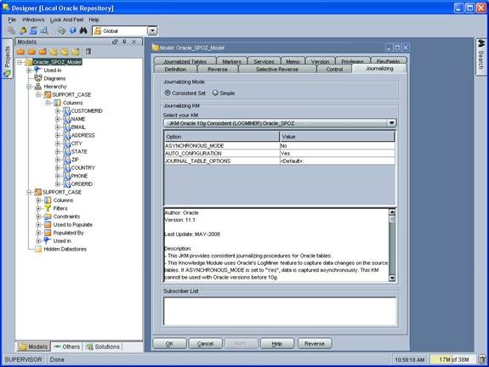Select the Consistent Set radio button

point(168,93)
